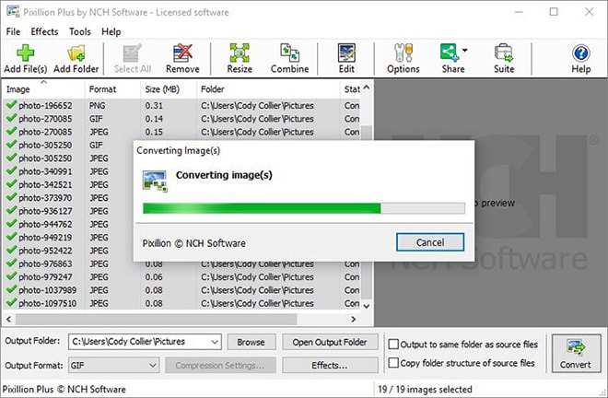Open the Effects menu
This screenshot has height=398, width=608.
[x=44, y=32]
